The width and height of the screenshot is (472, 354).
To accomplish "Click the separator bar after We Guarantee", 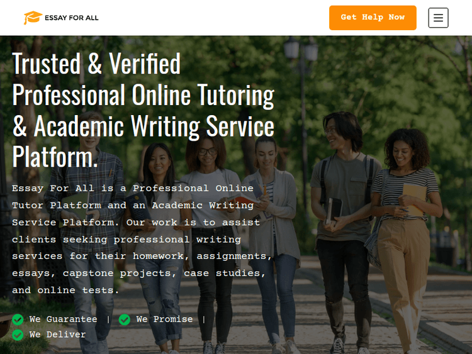I will click(x=108, y=319).
